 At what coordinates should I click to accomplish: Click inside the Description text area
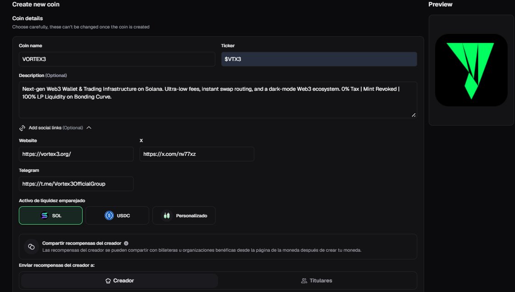(218, 100)
